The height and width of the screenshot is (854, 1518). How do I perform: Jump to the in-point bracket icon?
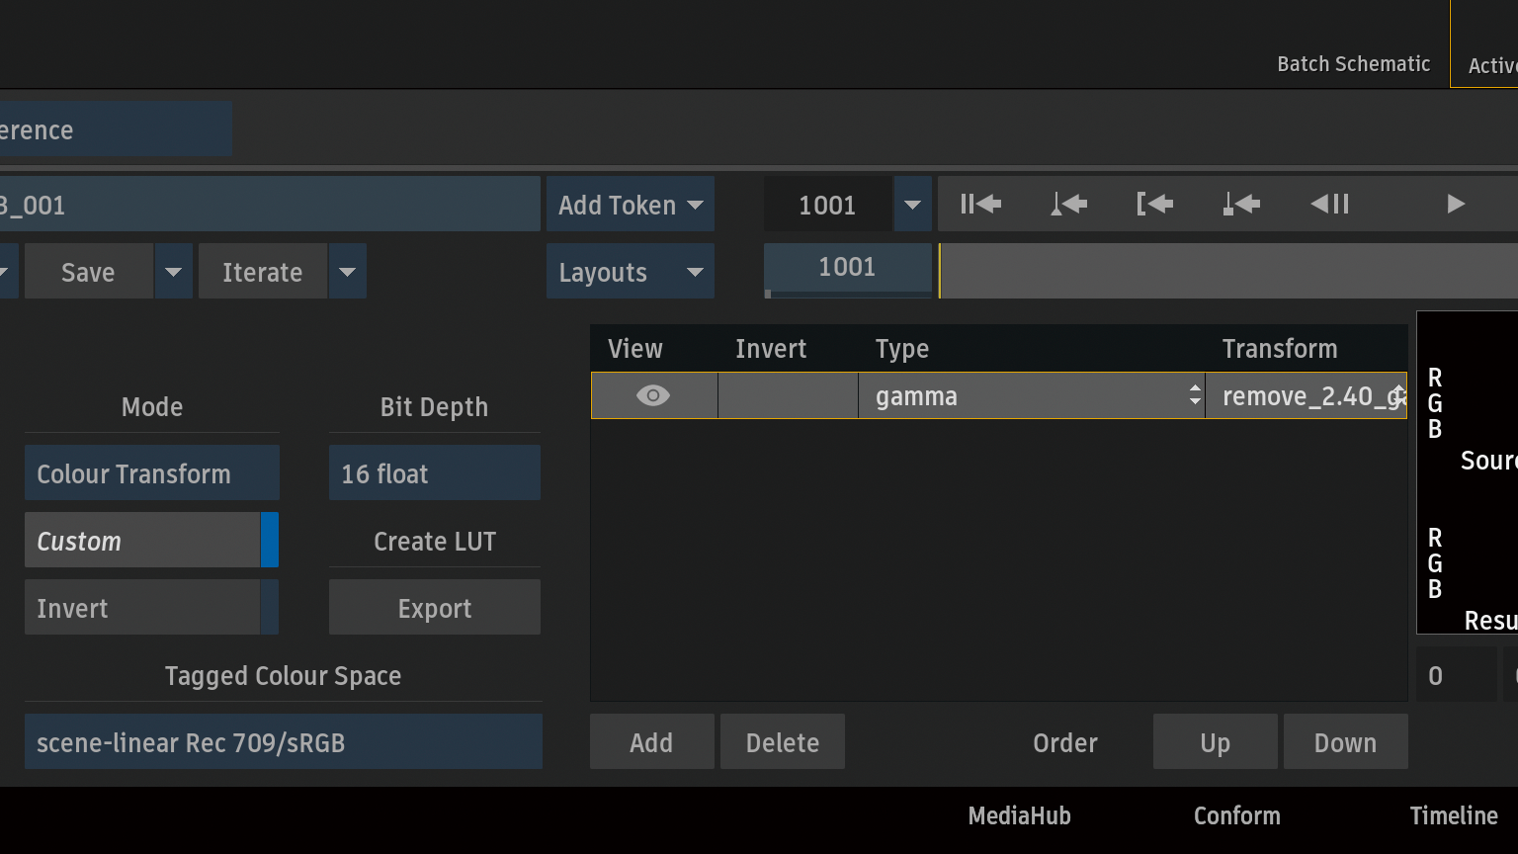(x=1154, y=205)
